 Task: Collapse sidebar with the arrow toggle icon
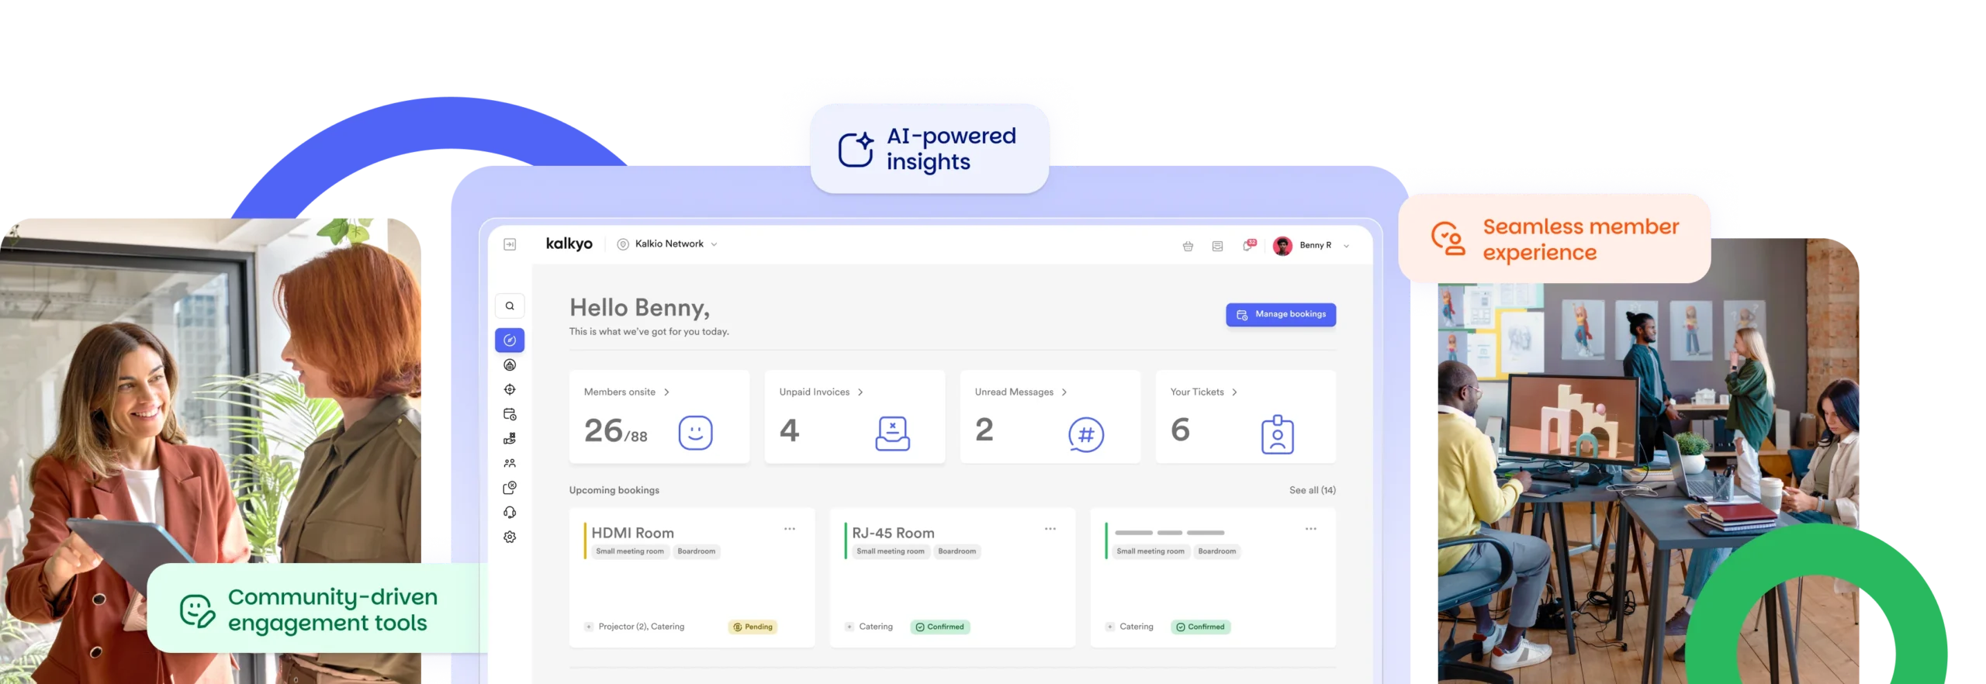(x=510, y=244)
